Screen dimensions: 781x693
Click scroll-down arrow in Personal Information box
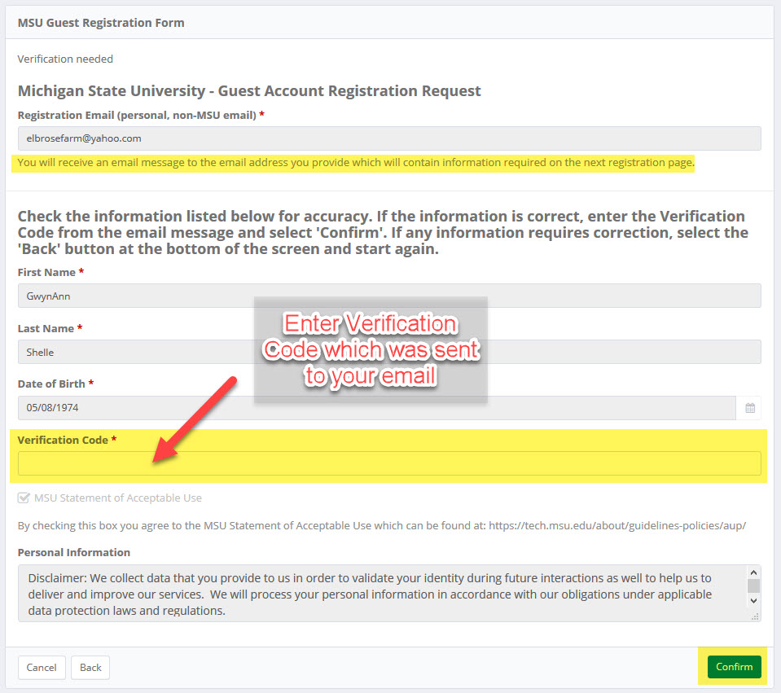coord(753,601)
